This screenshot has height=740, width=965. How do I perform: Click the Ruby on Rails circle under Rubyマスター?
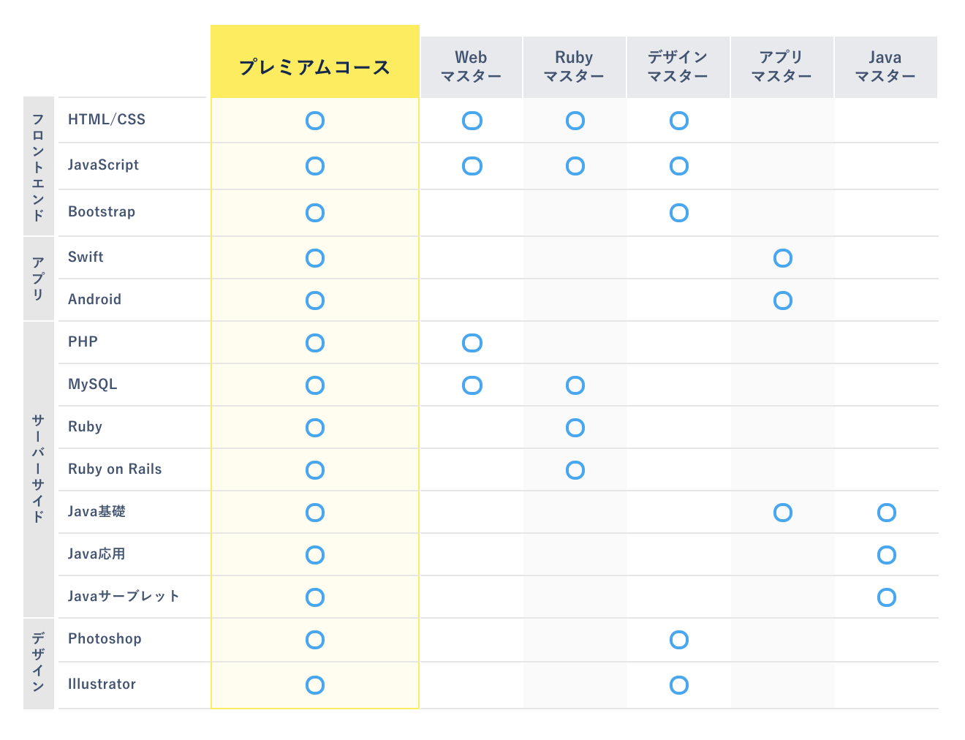point(575,470)
